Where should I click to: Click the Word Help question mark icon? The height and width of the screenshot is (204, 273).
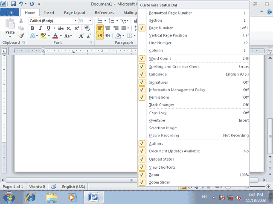click(x=269, y=12)
